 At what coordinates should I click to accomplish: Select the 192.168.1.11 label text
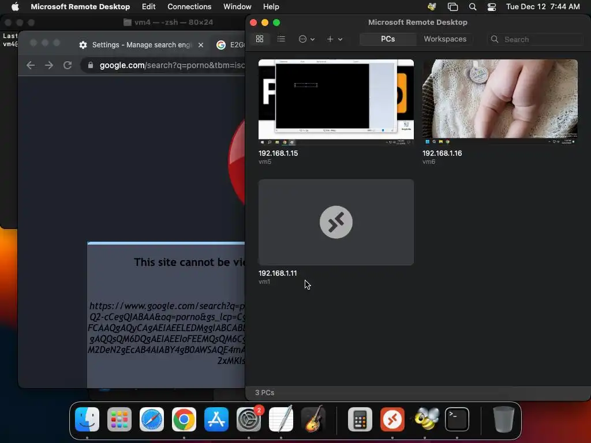point(278,273)
